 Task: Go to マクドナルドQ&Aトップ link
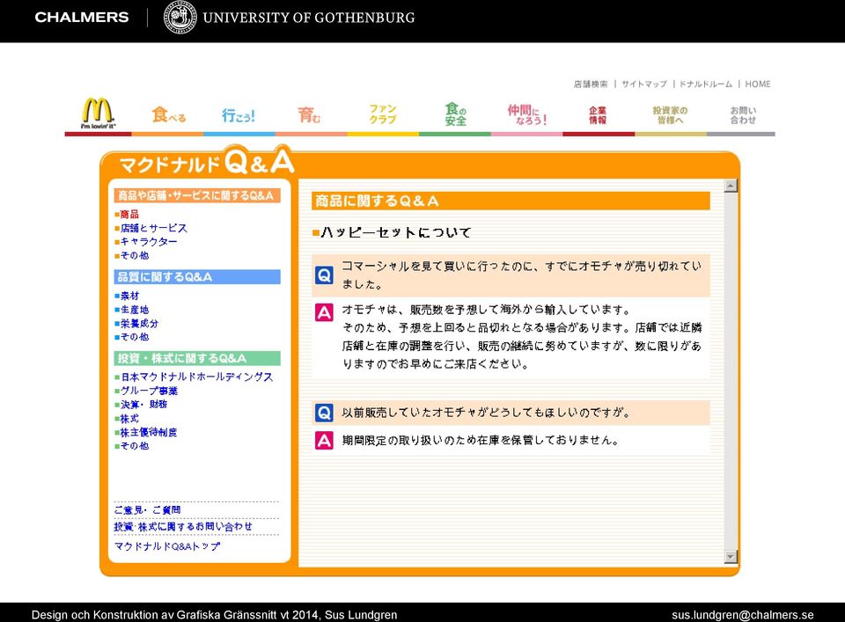point(167,546)
